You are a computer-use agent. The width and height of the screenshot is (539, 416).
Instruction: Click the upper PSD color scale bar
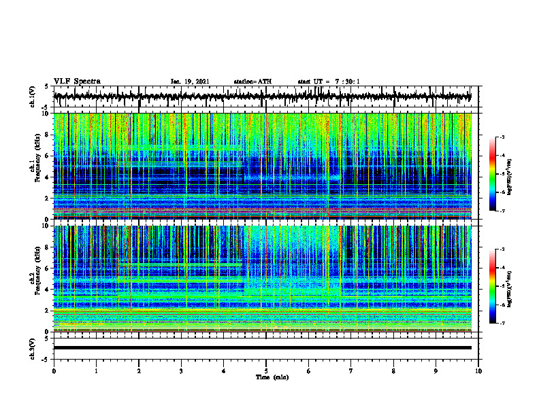tap(492, 174)
